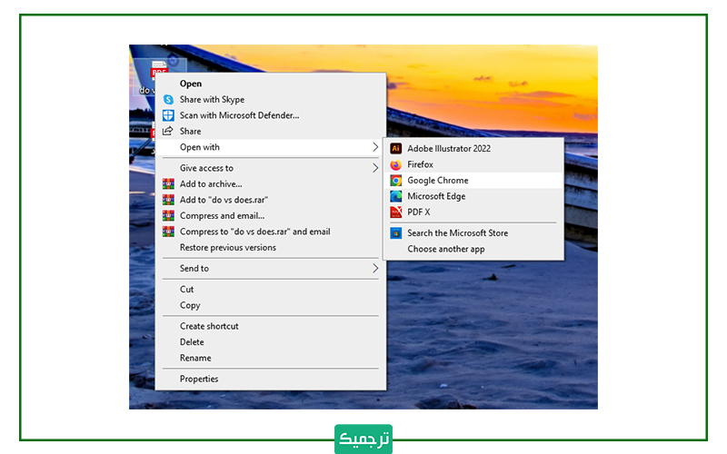This screenshot has width=727, height=454.
Task: Rename the file via context menu
Action: [x=271, y=358]
